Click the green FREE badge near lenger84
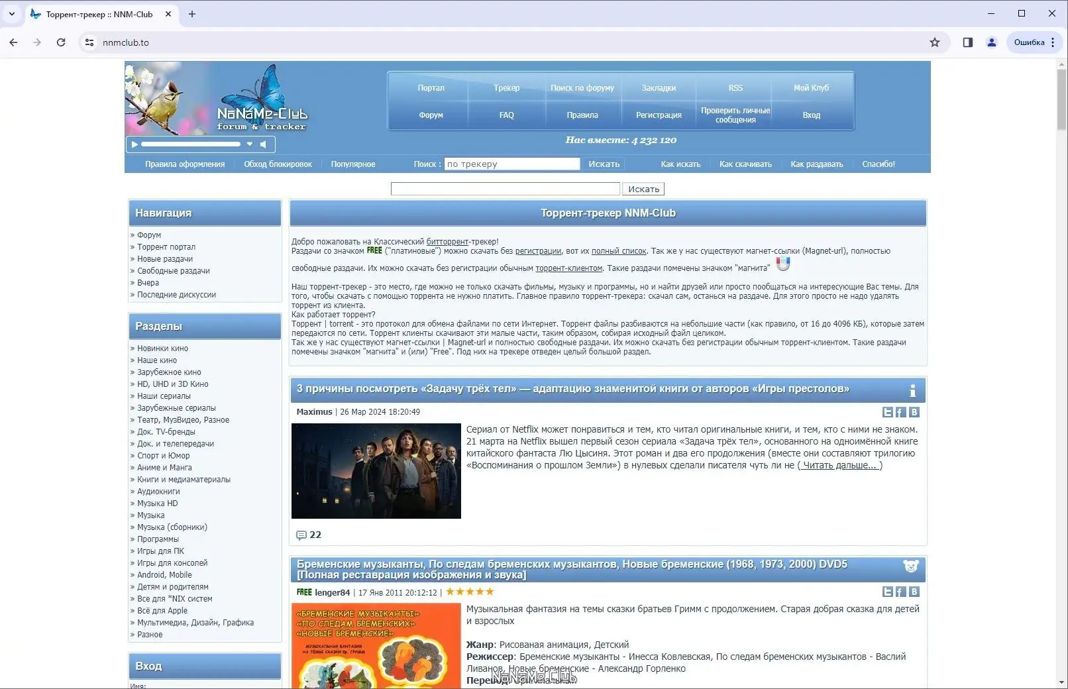The height and width of the screenshot is (689, 1068). coord(304,592)
